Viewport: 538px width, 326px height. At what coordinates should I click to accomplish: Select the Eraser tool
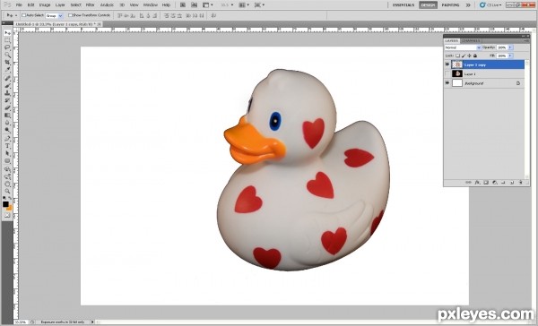point(7,108)
